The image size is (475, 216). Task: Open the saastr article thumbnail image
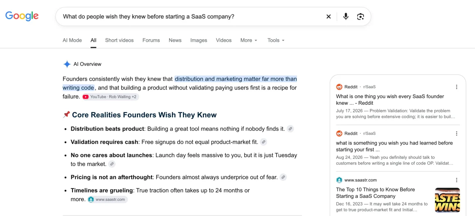point(448,200)
